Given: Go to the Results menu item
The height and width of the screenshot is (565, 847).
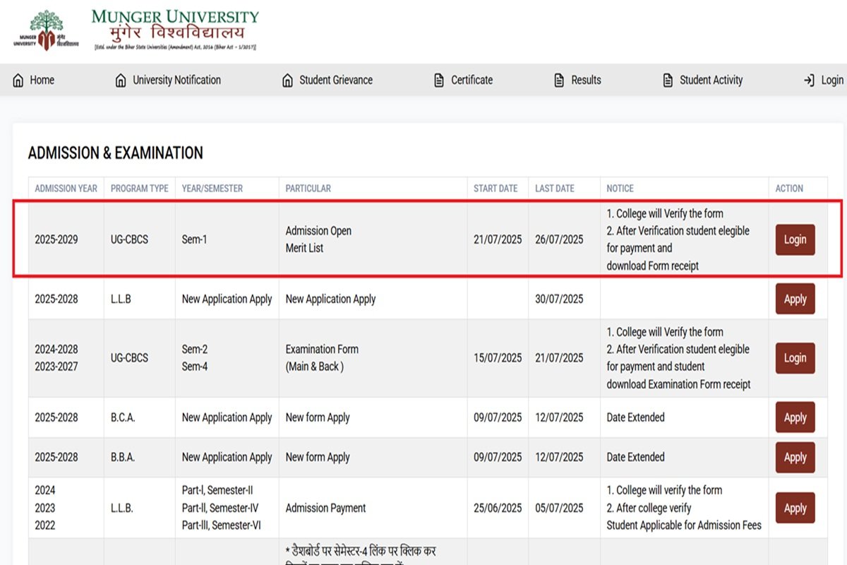Looking at the screenshot, I should point(586,81).
